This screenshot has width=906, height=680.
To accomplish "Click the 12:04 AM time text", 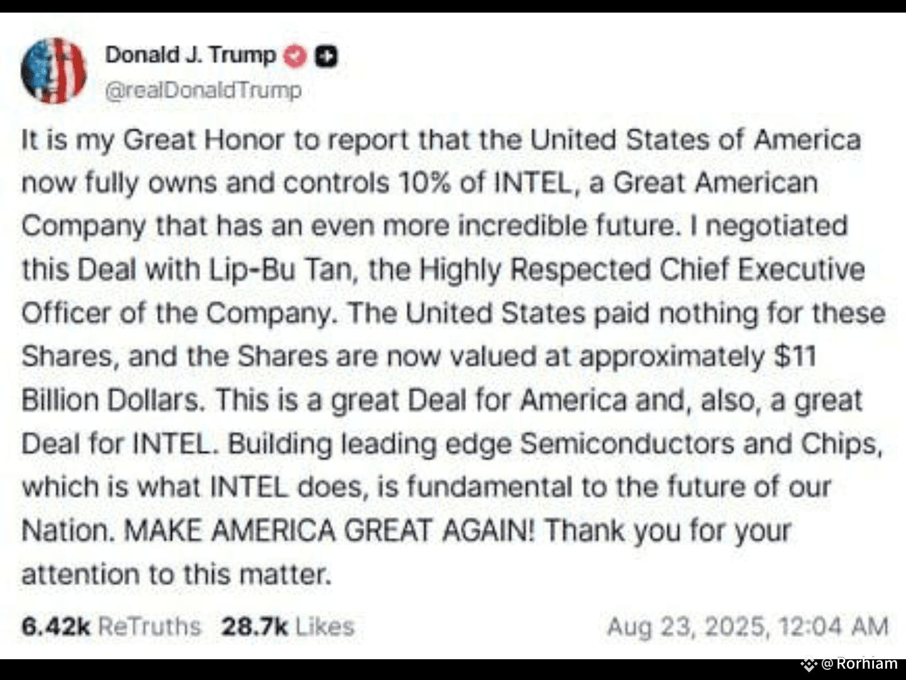I will coord(833,626).
